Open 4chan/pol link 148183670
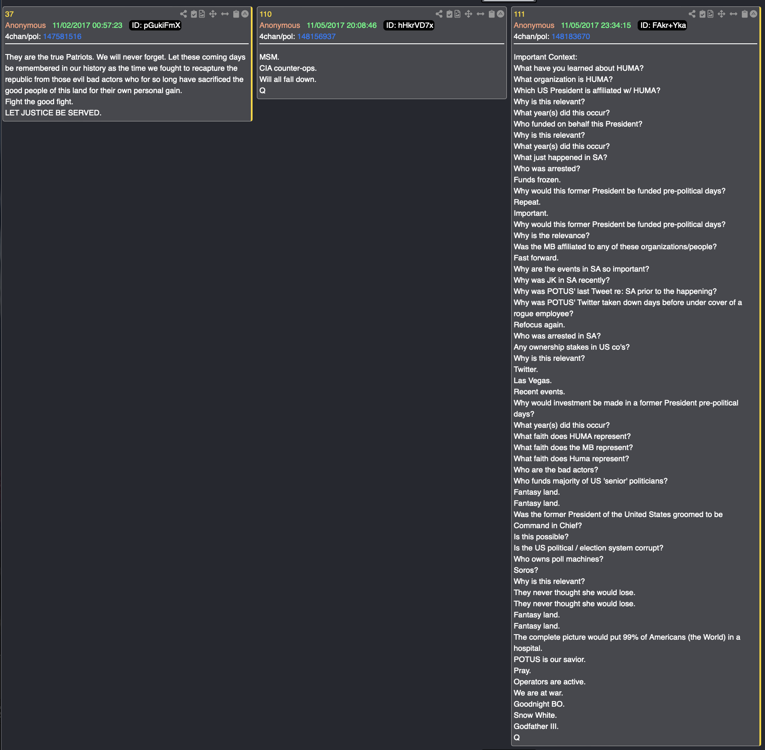 tap(571, 36)
